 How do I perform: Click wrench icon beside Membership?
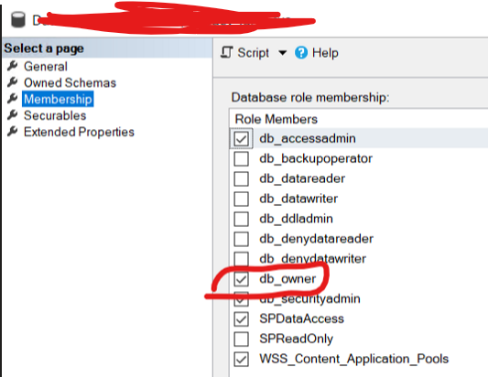[x=13, y=99]
